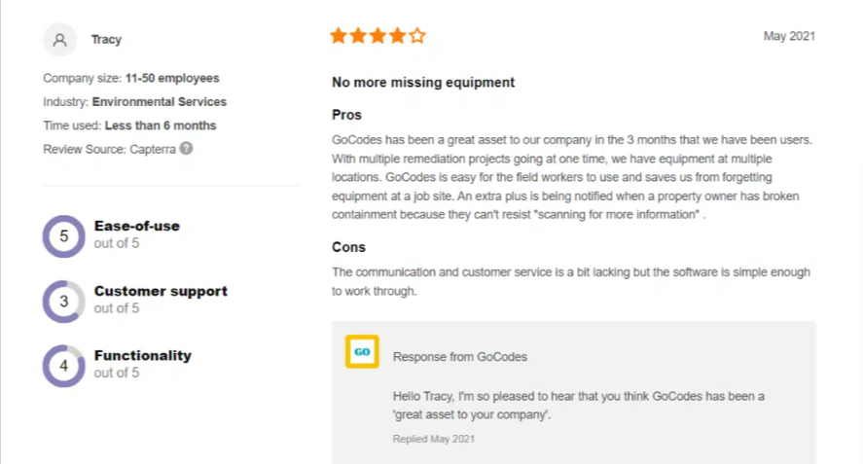Click the fourth orange rating star
Viewport: 863px width, 464px height.
pyautogui.click(x=398, y=36)
